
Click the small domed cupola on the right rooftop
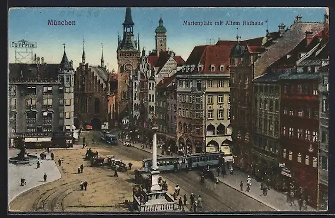[237, 49]
